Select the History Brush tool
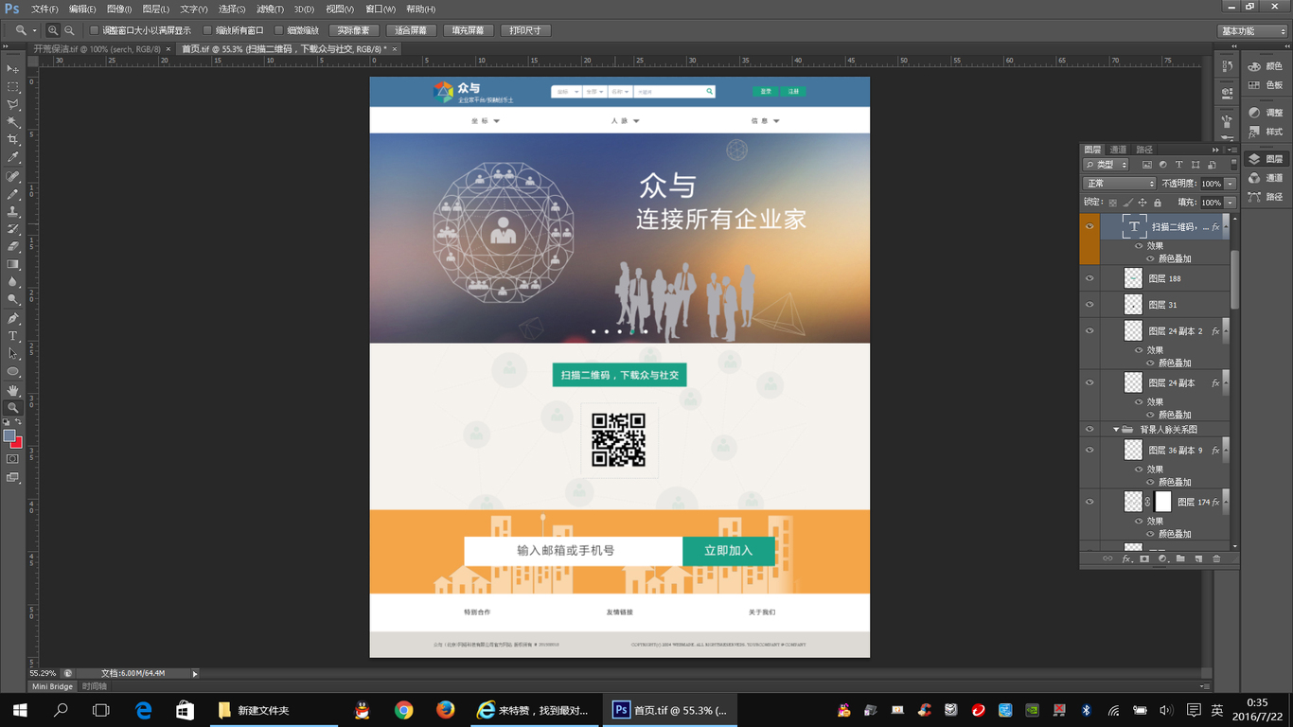This screenshot has width=1293, height=727. click(13, 229)
